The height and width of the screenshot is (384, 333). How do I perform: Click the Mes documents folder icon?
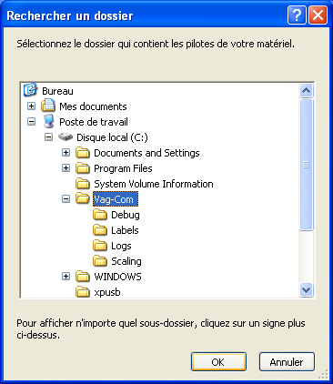tap(48, 106)
